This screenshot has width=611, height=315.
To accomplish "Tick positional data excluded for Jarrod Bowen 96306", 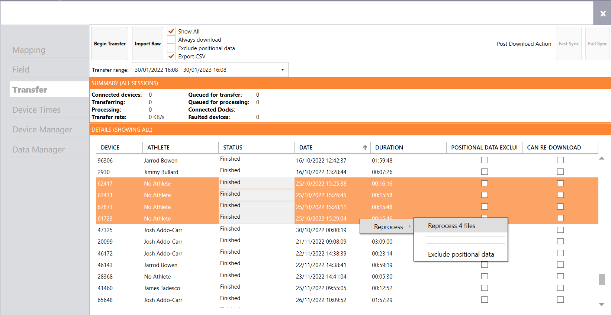I will point(484,160).
